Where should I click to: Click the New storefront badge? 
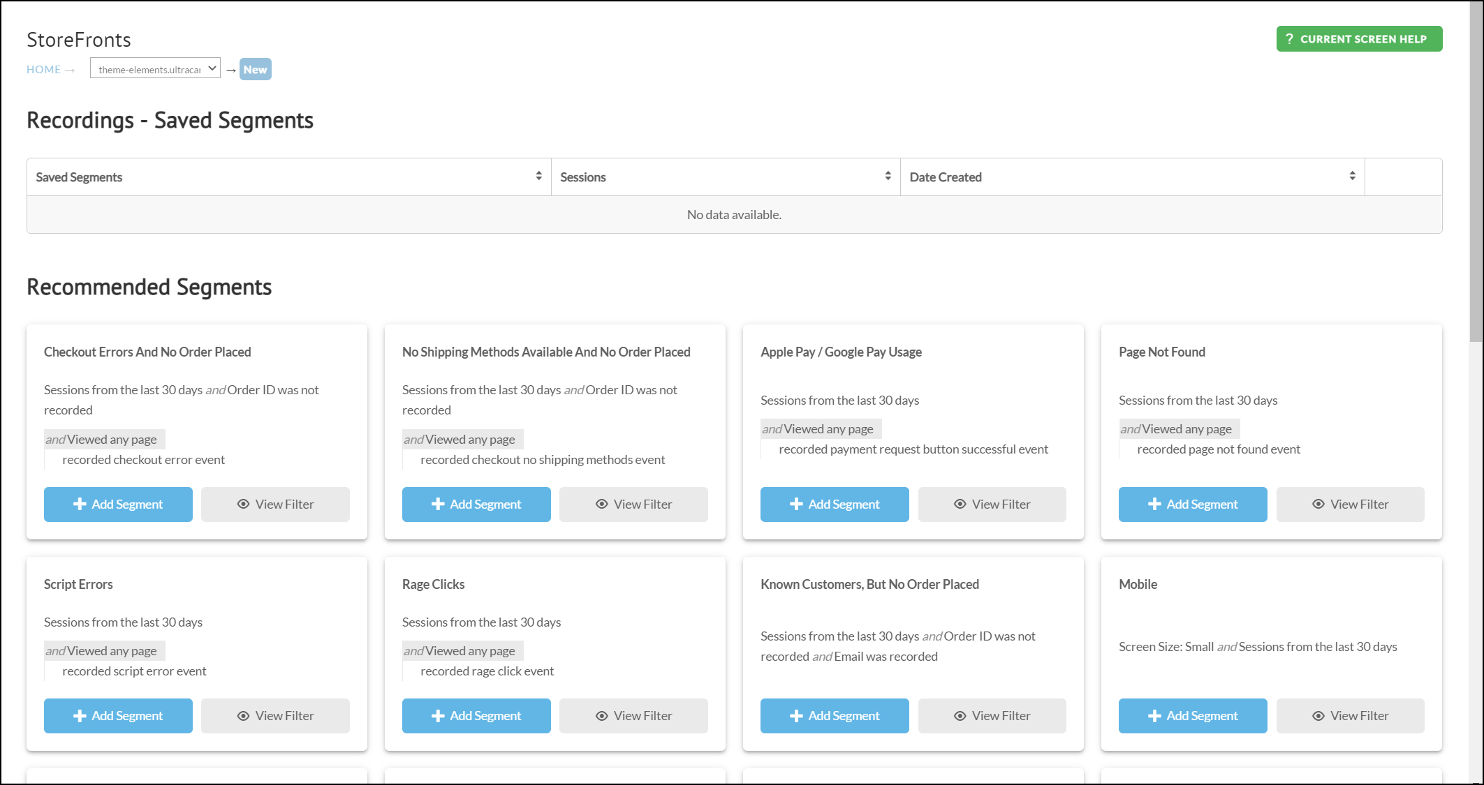(255, 69)
